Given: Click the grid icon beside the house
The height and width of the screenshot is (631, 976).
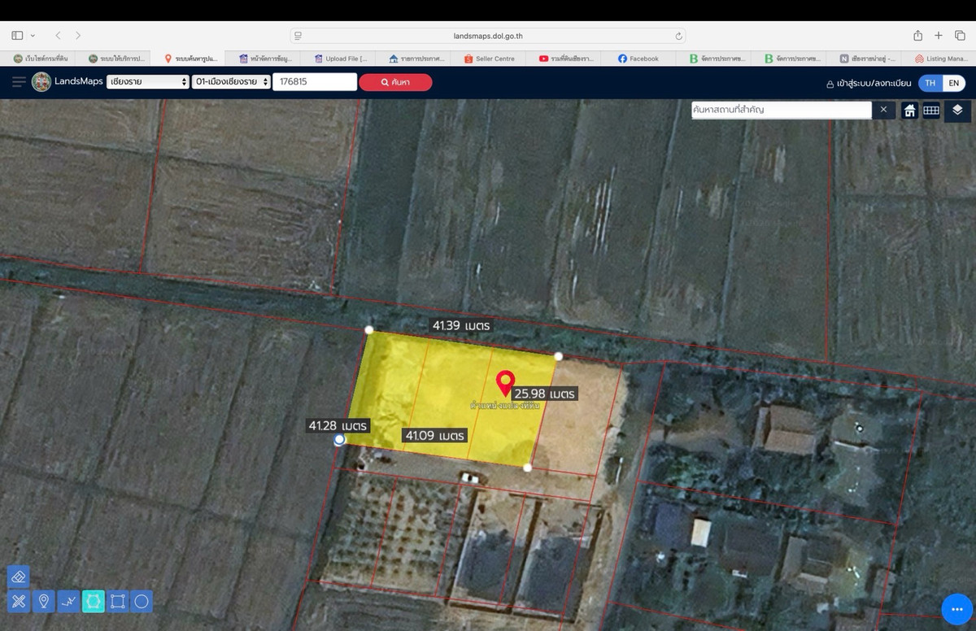Looking at the screenshot, I should pos(931,111).
